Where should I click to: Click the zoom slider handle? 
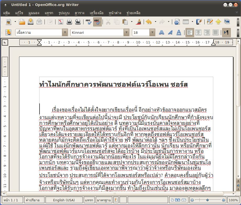pyautogui.click(x=208, y=200)
